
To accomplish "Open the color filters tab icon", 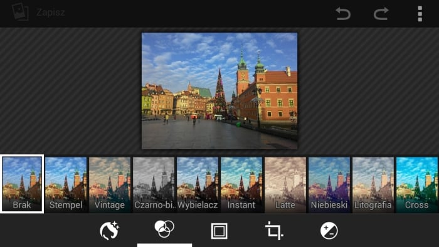I will 164,229.
